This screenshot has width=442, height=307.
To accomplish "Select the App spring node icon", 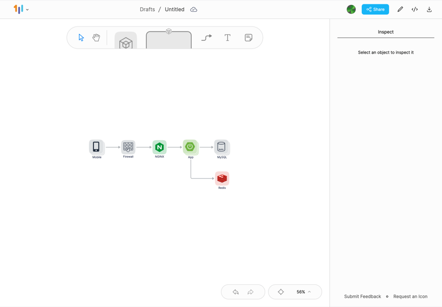I will point(190,147).
